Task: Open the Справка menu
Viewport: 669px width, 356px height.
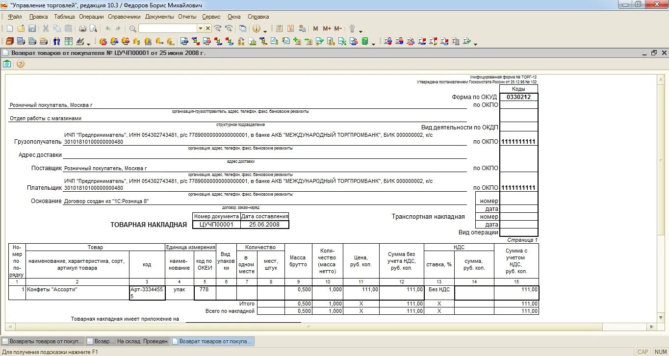Action: pyautogui.click(x=258, y=17)
